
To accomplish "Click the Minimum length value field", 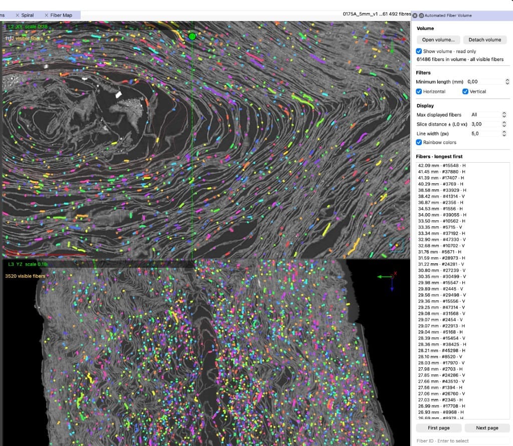I will [485, 82].
